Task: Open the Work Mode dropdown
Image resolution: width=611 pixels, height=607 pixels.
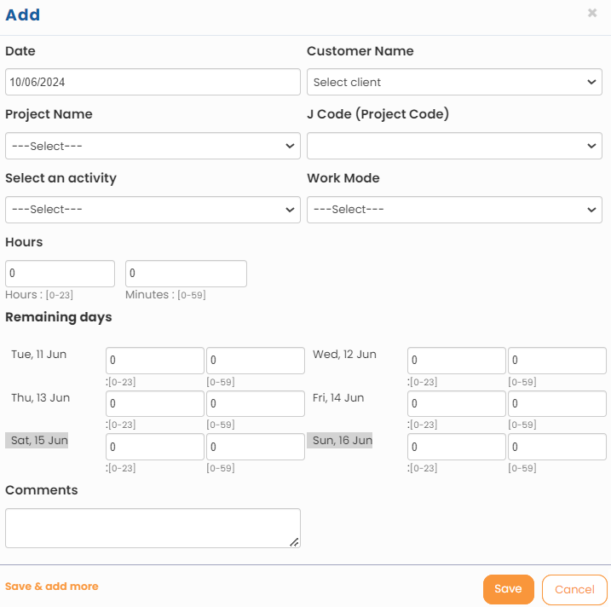Action: 454,210
